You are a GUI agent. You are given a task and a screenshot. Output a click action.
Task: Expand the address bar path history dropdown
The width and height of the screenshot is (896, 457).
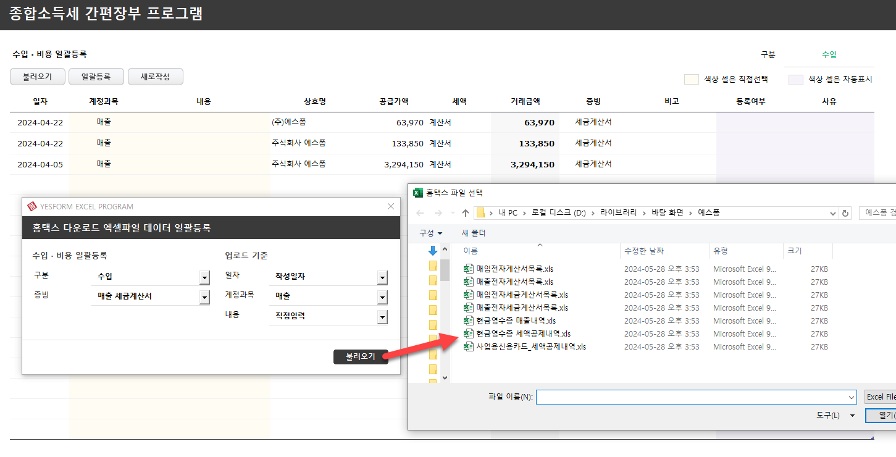(833, 213)
